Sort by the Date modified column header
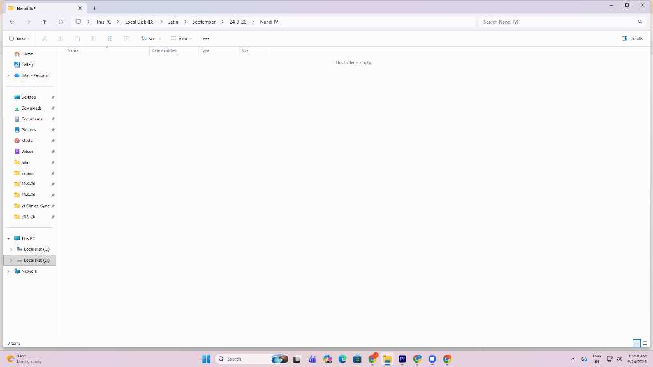The height and width of the screenshot is (367, 653). pos(164,51)
